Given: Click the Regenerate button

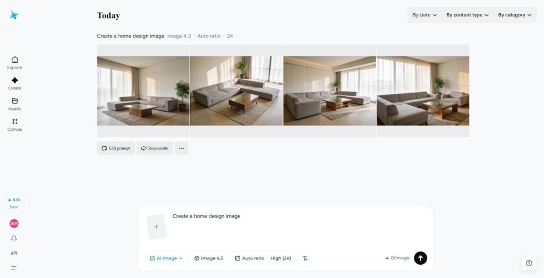Looking at the screenshot, I should click(x=155, y=148).
